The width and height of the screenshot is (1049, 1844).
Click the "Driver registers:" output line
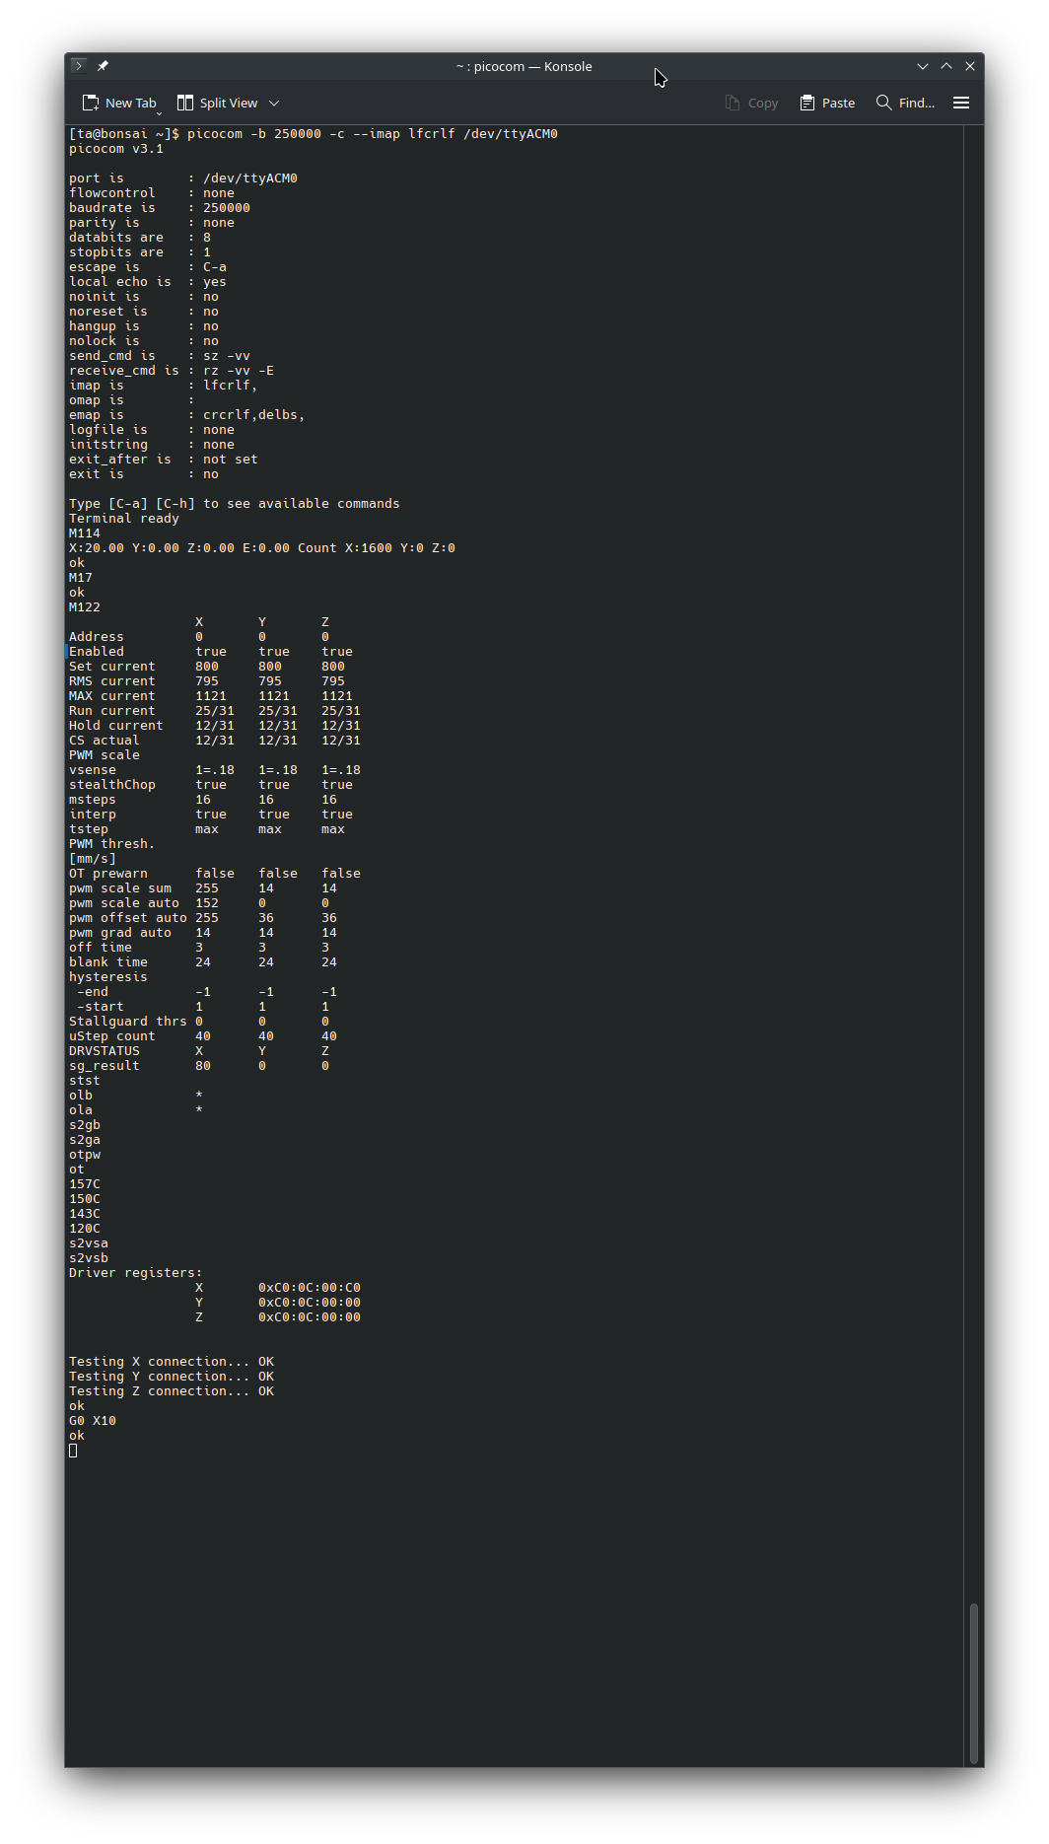(135, 1273)
